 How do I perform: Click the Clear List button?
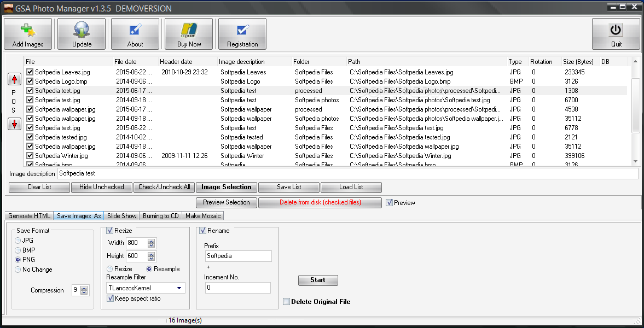click(39, 187)
